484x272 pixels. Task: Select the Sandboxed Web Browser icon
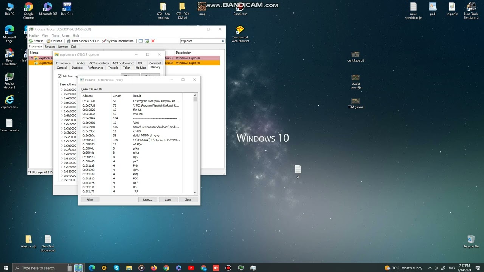tap(240, 34)
